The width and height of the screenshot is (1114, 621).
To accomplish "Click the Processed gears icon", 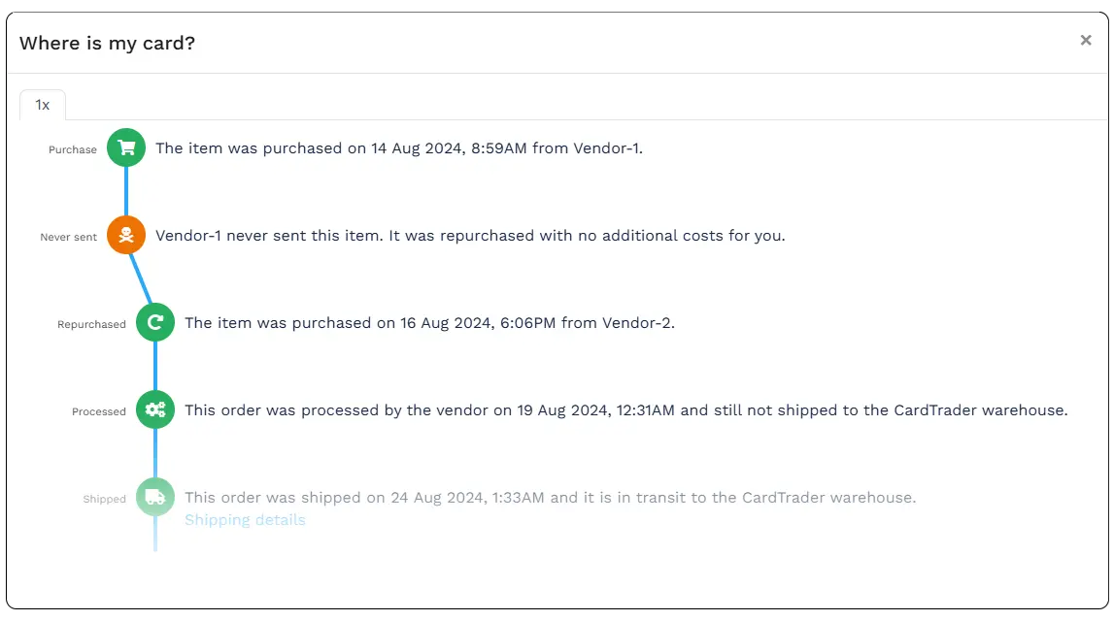I will coord(155,409).
